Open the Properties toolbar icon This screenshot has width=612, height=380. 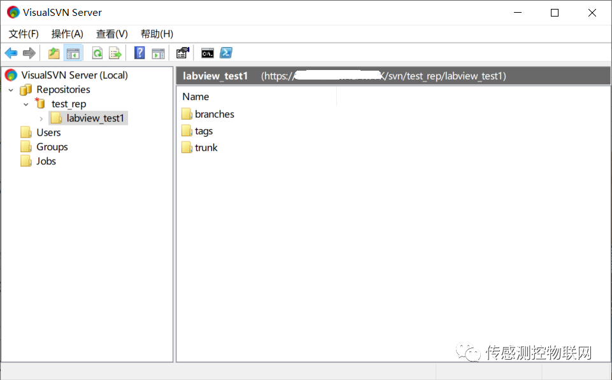[x=183, y=53]
